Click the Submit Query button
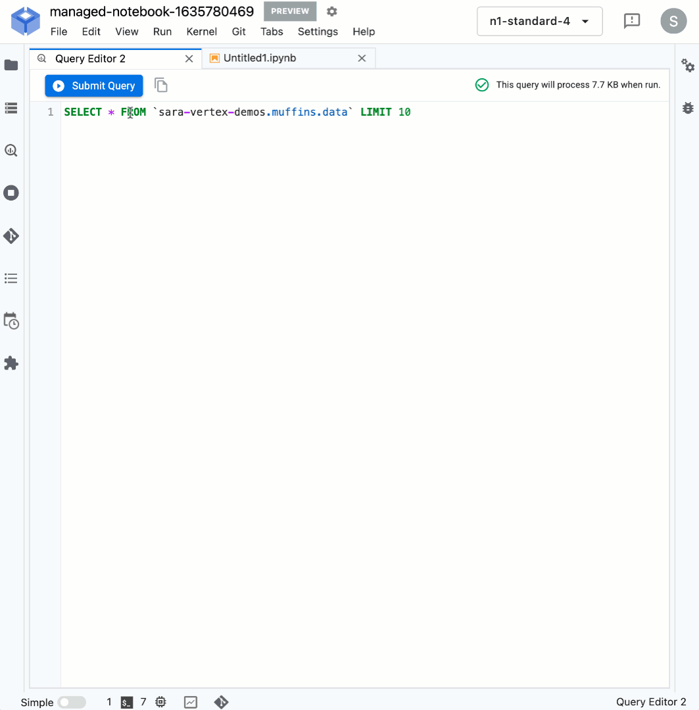This screenshot has width=699, height=710. click(x=93, y=85)
